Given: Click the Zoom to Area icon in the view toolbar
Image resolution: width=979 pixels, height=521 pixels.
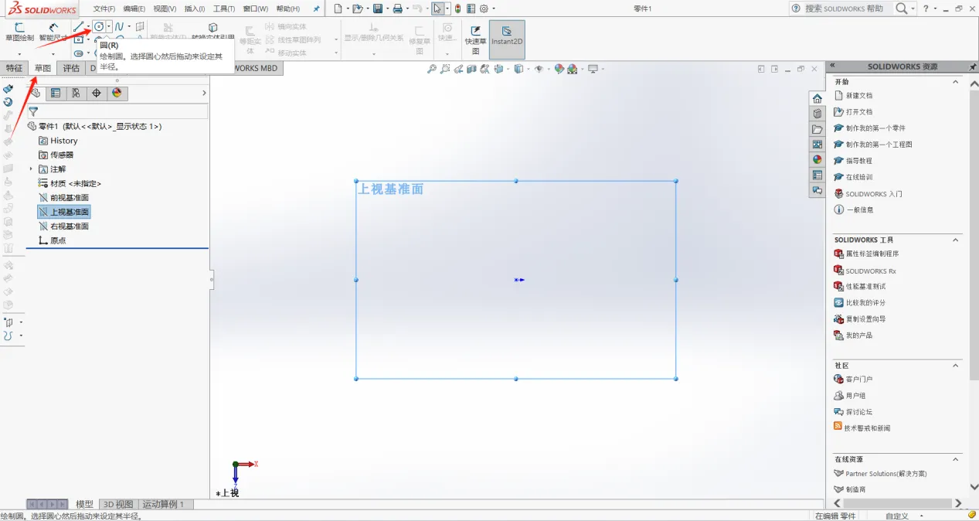Looking at the screenshot, I should coord(445,69).
